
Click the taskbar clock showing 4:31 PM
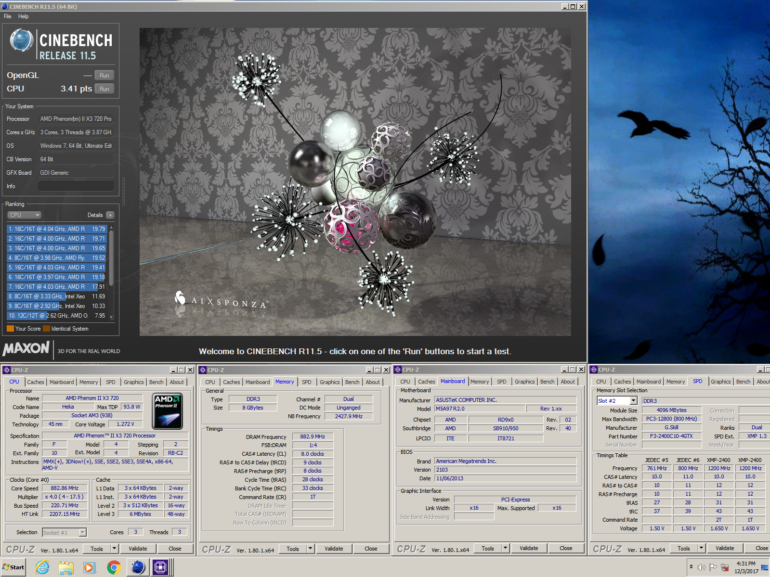click(x=746, y=567)
